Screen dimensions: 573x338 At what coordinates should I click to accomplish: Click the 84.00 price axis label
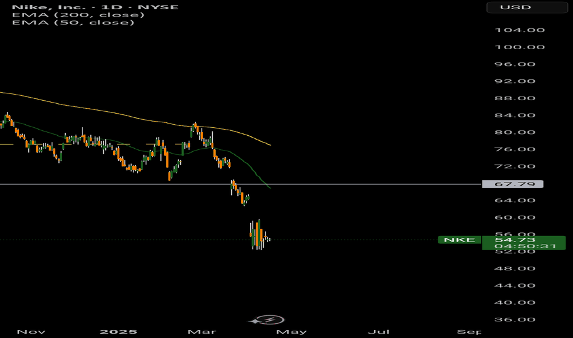515,116
